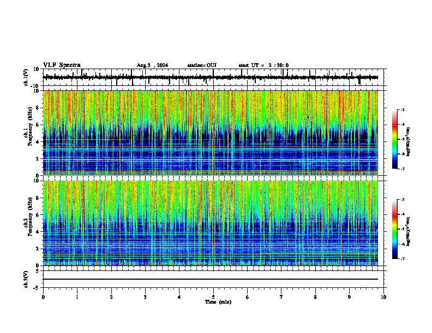Viewport: 432px width, 333px height.
Task: Click the date label 'Aug.3 , 2024'
Action: tap(152, 65)
